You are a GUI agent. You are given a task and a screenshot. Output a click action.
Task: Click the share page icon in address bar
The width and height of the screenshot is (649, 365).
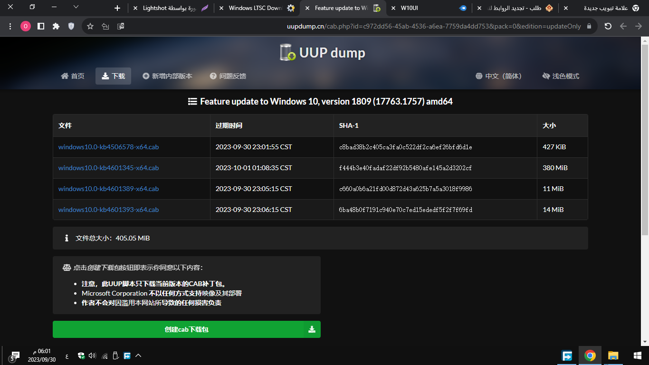pos(105,26)
